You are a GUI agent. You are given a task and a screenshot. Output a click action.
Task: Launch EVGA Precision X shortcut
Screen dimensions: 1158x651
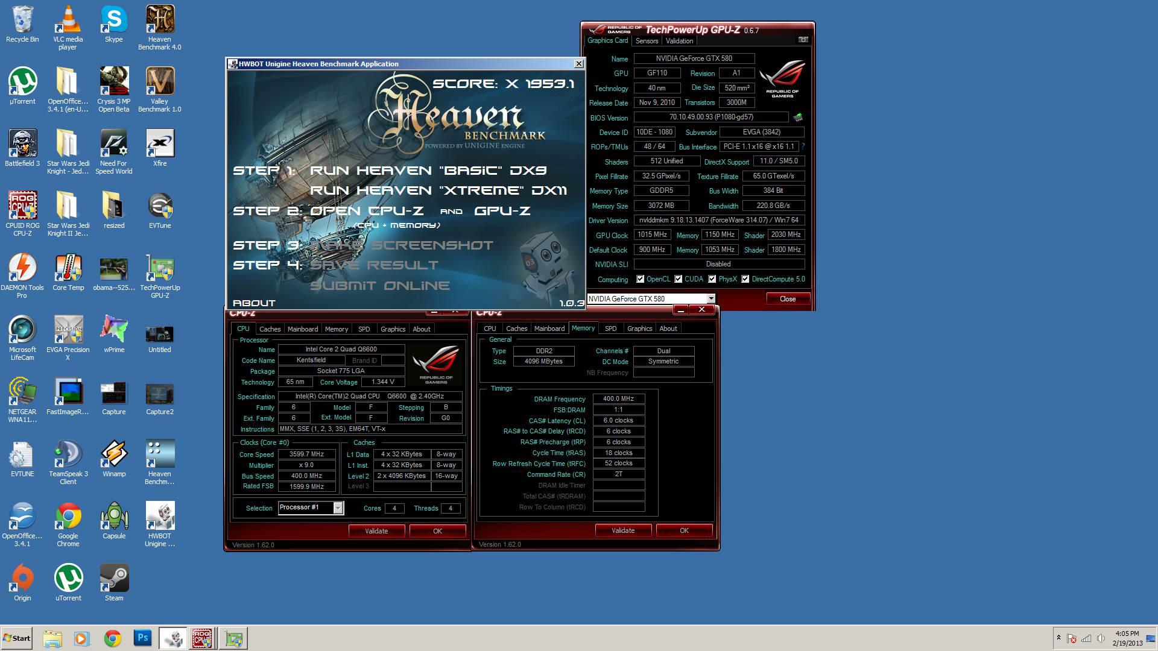68,338
